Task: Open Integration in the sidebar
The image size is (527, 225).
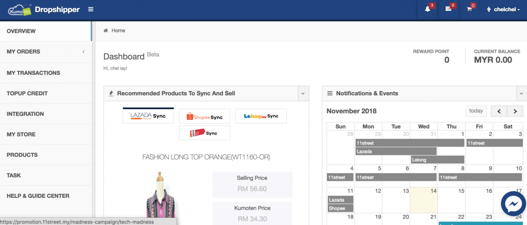Action: 46,114
